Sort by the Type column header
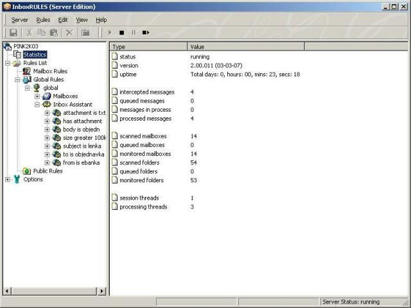The image size is (411, 308). pyautogui.click(x=148, y=47)
